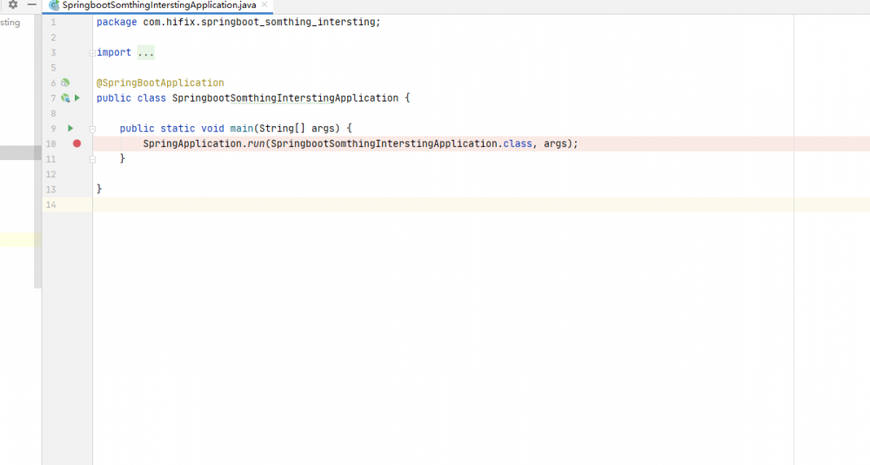Click the Spring bean icon on line 6
This screenshot has width=870, height=465.
65,83
